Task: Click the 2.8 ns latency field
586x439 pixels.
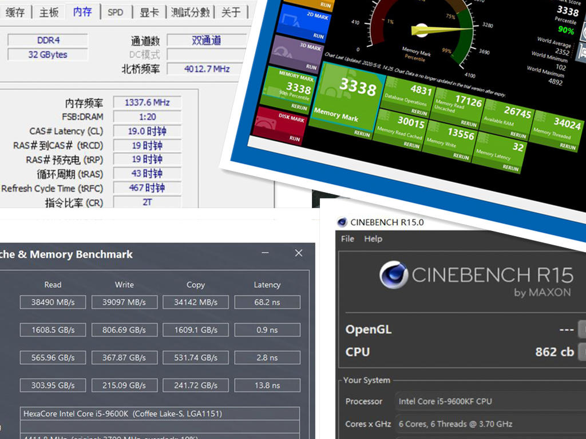Action: click(267, 358)
